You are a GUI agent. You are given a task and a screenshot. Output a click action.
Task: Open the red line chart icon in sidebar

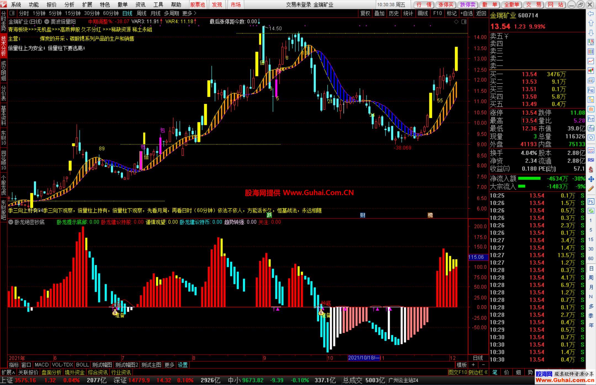(x=591, y=61)
